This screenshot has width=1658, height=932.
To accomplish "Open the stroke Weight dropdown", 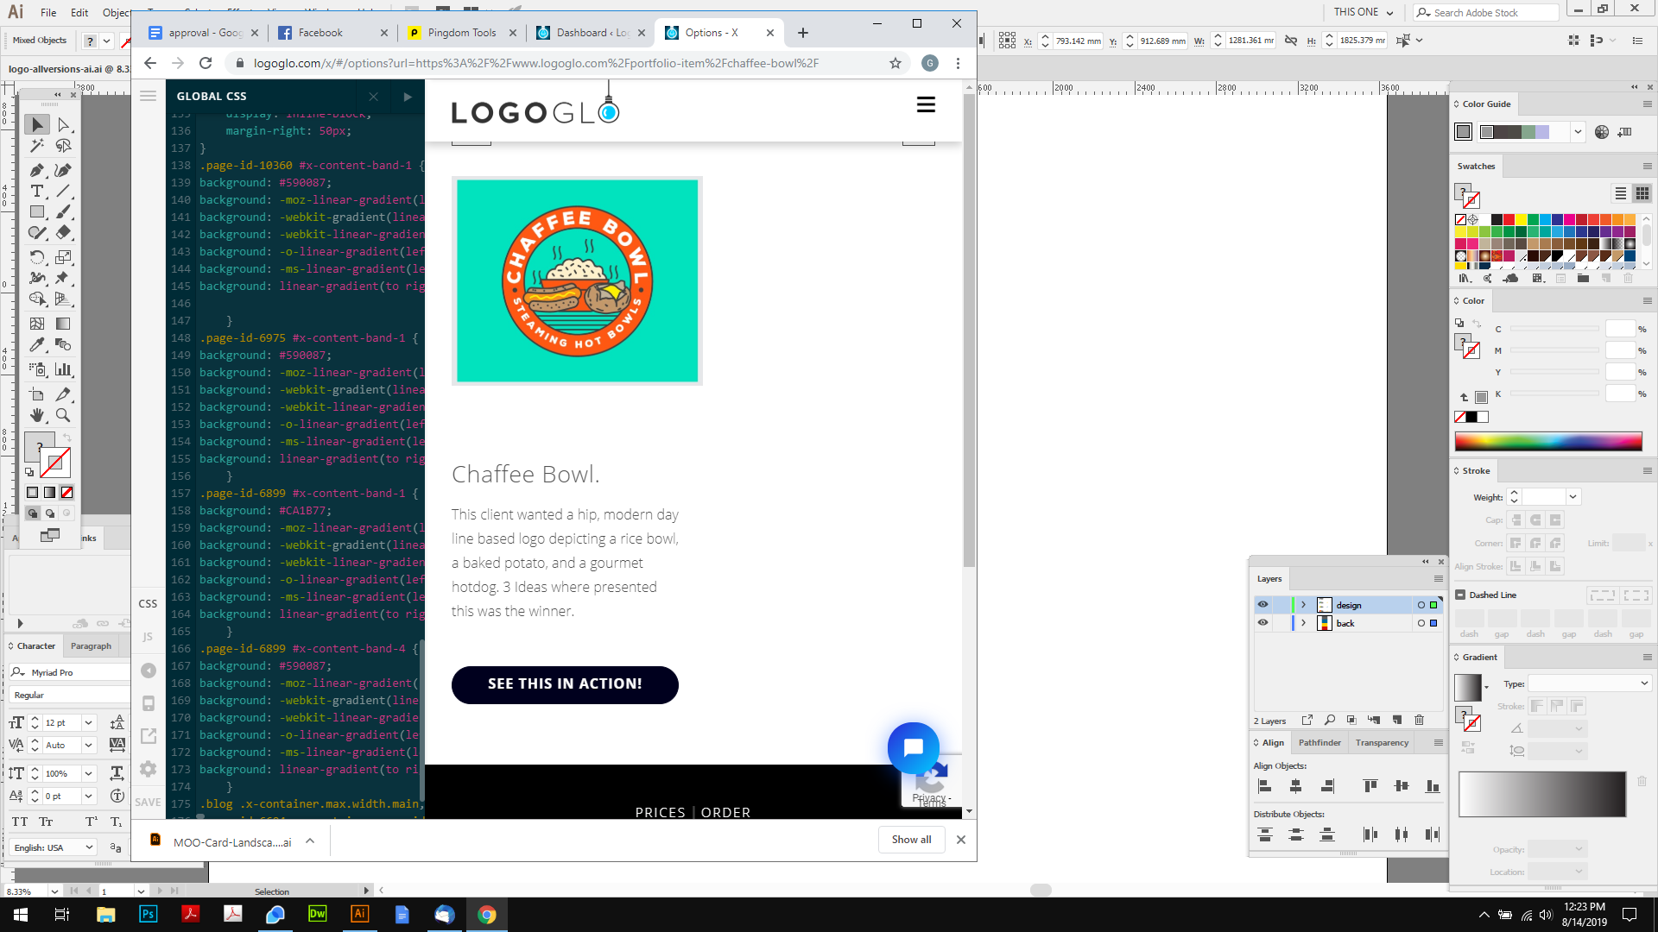I will pos(1573,497).
